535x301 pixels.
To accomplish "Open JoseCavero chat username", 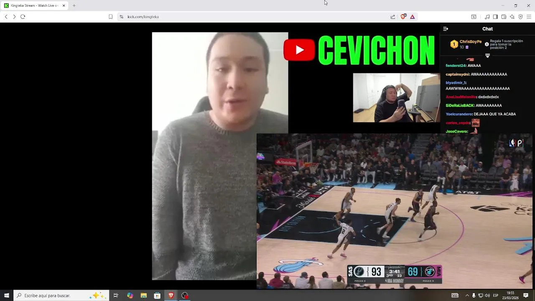I will 456,132.
